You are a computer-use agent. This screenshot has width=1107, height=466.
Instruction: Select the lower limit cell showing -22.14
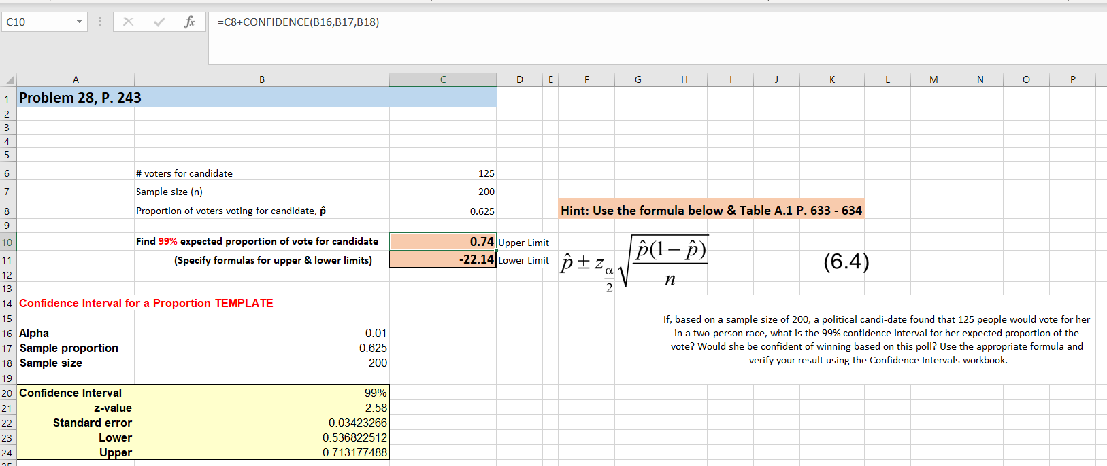[x=443, y=259]
